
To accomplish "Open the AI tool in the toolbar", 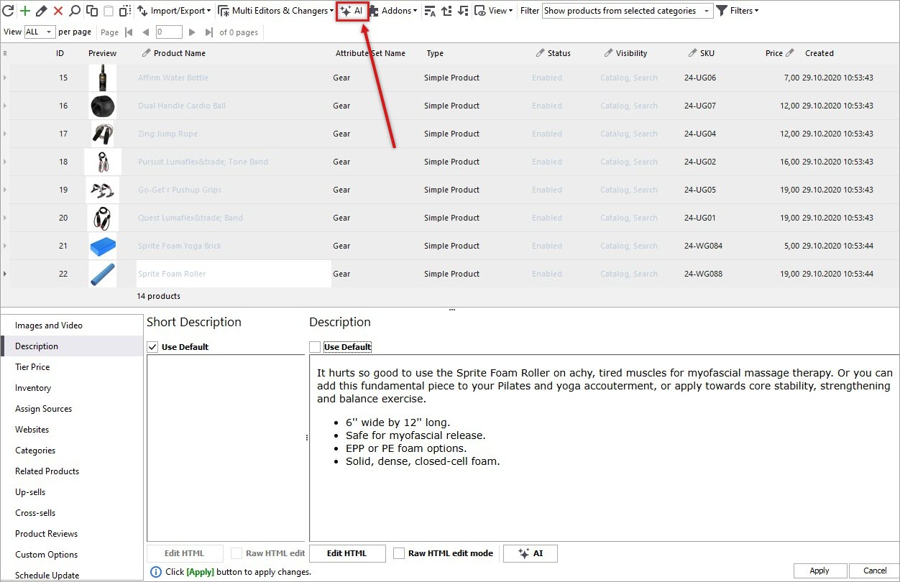I will tap(352, 11).
